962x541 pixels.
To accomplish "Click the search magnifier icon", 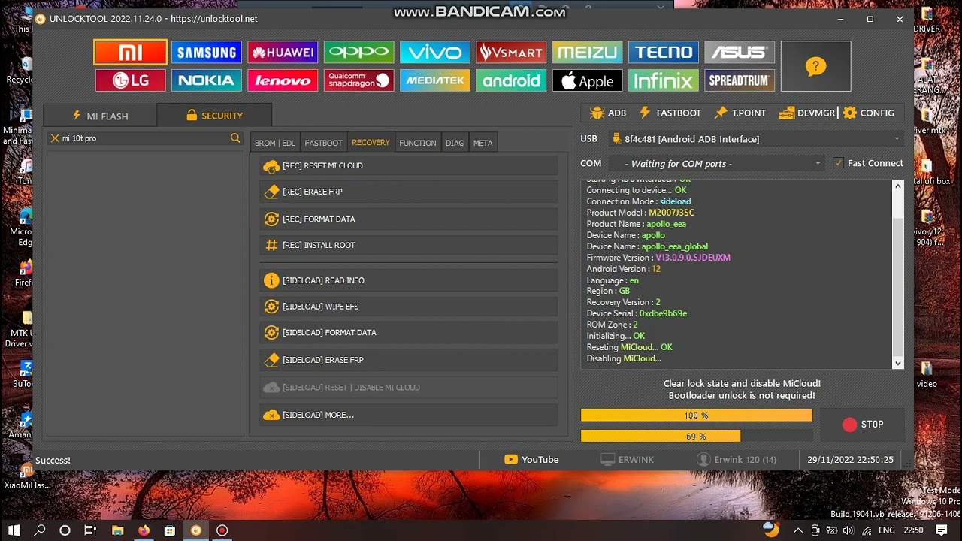I will pyautogui.click(x=235, y=138).
